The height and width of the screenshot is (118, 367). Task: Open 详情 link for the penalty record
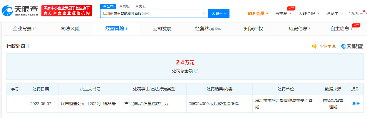tap(355, 104)
